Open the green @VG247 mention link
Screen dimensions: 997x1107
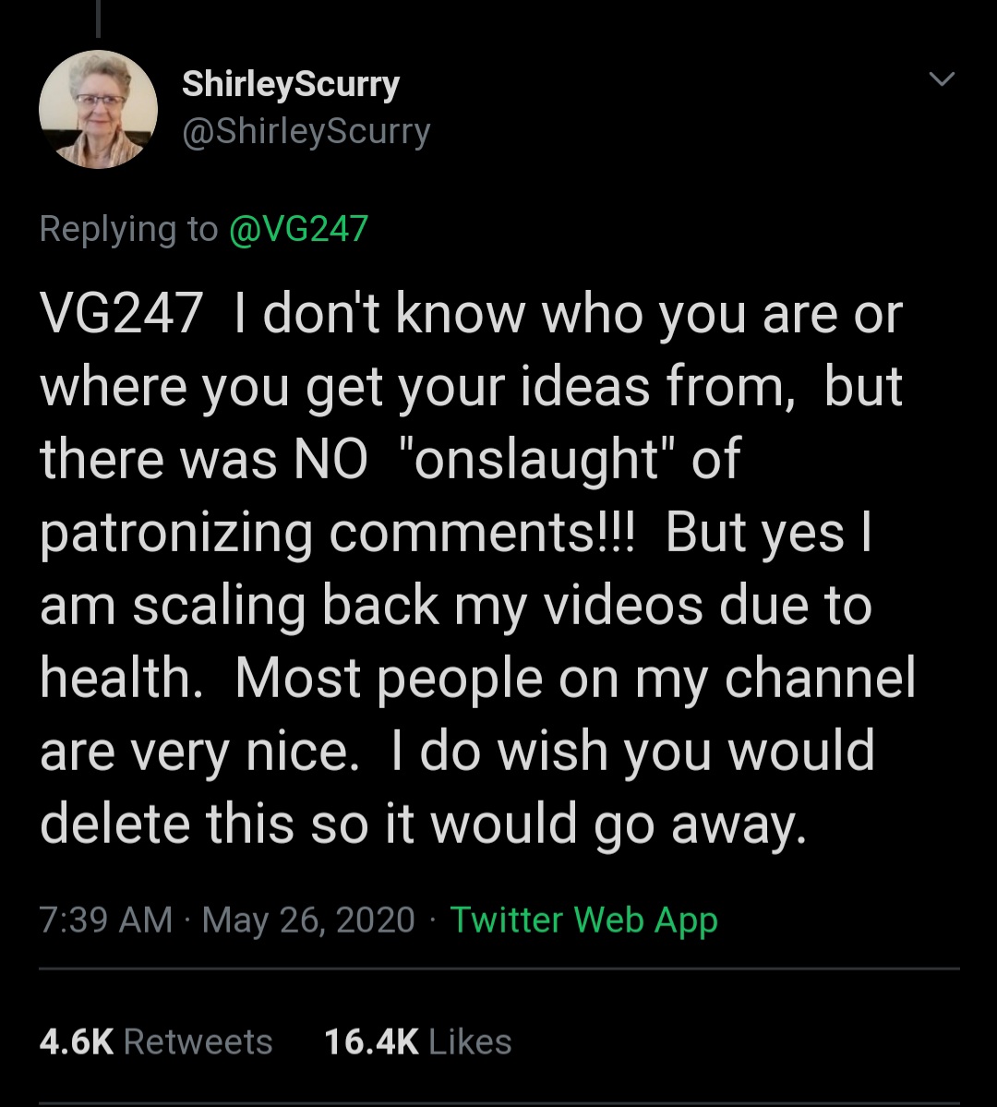click(x=298, y=228)
